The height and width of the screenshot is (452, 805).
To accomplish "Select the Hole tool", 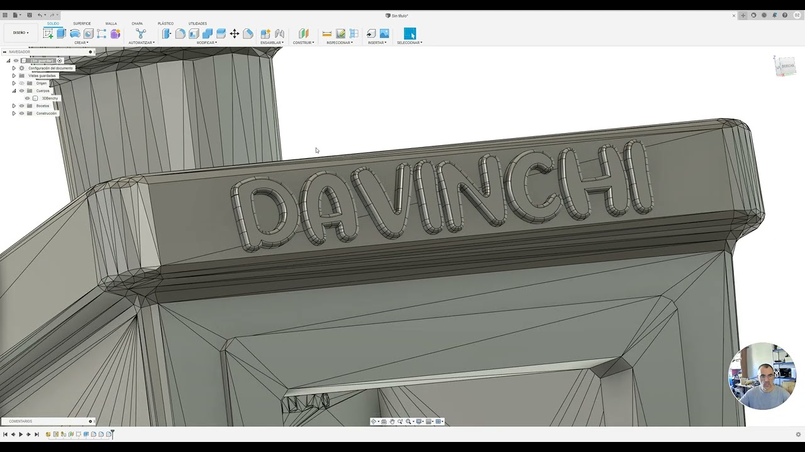I will point(89,33).
